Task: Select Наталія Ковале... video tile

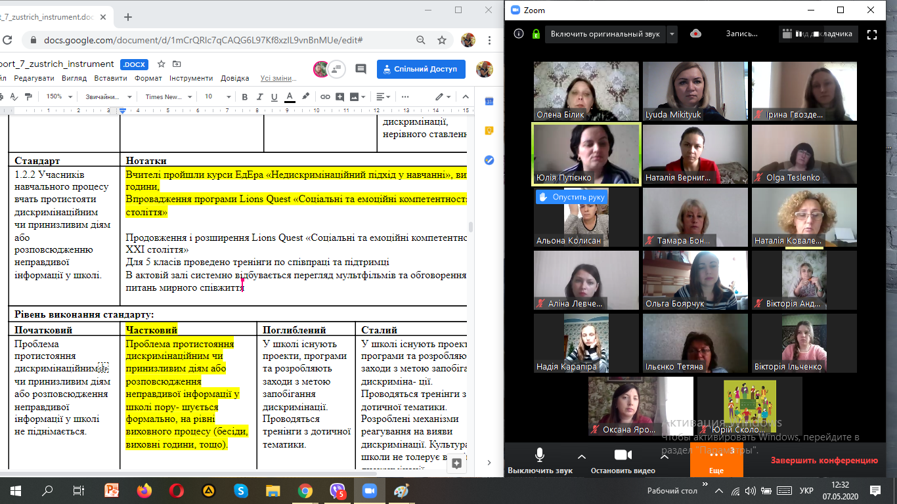Action: click(804, 217)
